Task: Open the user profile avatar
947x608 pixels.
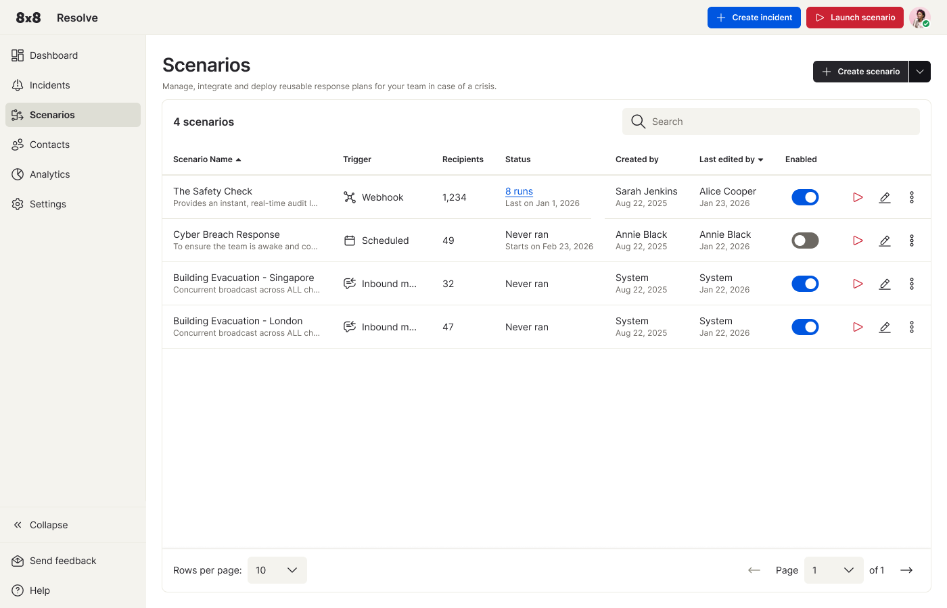Action: click(x=920, y=18)
